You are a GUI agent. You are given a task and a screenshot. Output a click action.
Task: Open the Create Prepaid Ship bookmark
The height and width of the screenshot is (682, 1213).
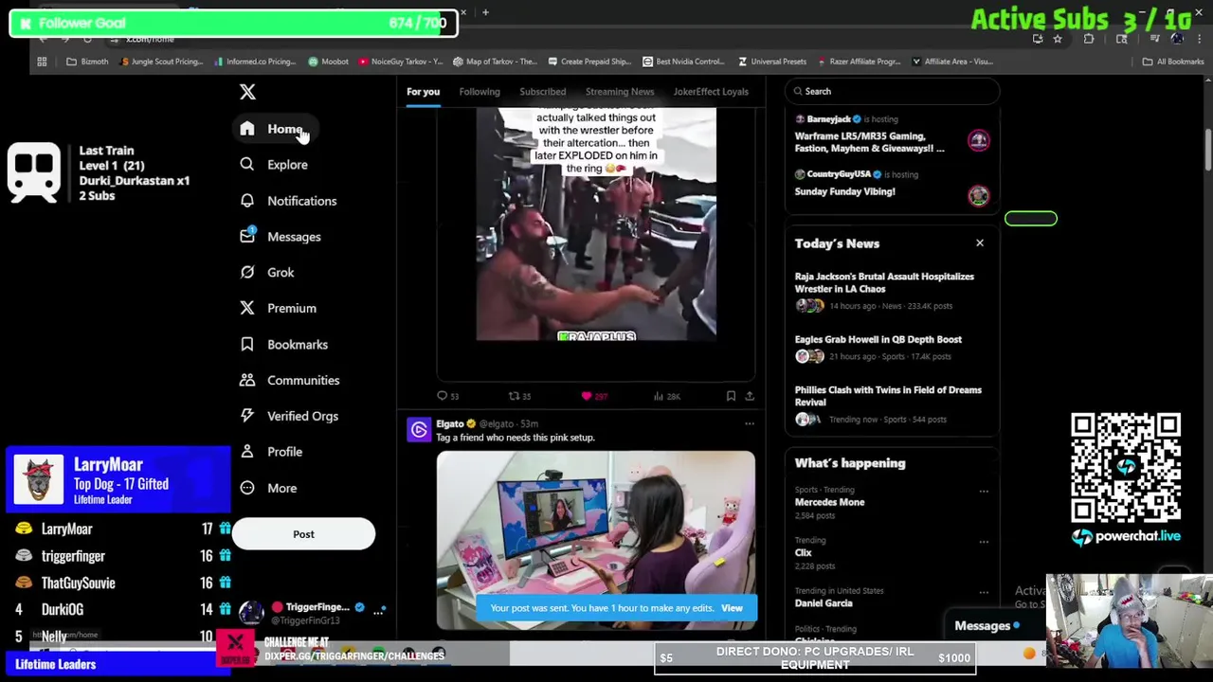click(588, 62)
